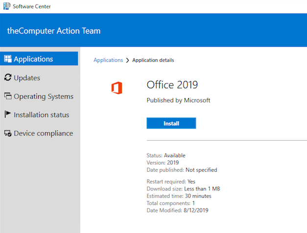Open the Operating Systems section
307x233 pixels.
pos(44,96)
